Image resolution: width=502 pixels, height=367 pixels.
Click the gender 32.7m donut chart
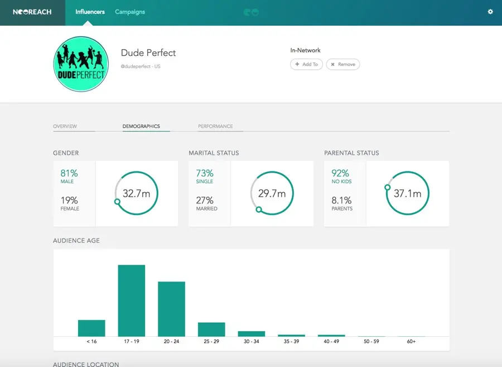pyautogui.click(x=137, y=193)
